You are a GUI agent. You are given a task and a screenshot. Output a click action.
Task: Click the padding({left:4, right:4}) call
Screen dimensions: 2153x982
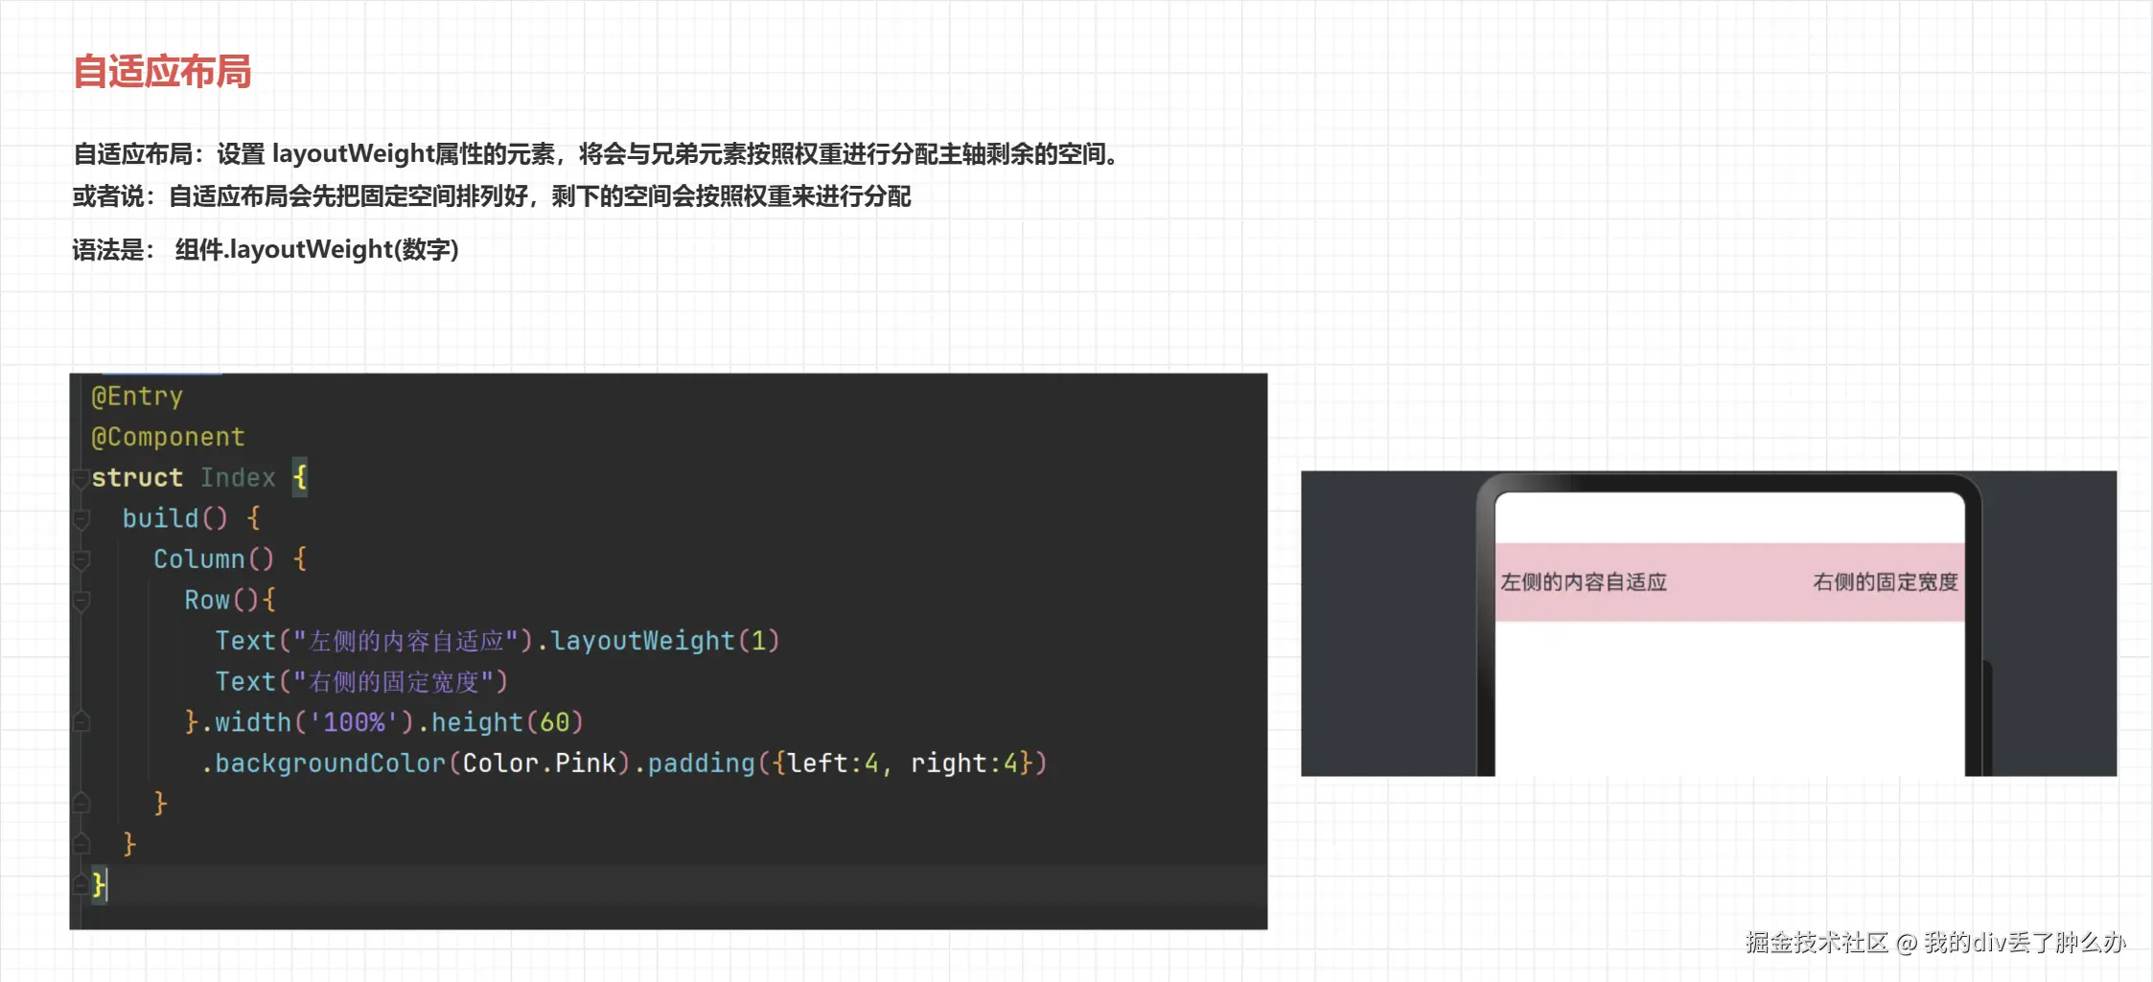847,763
